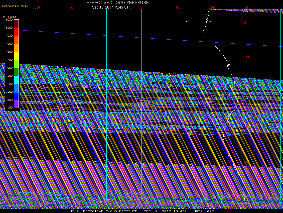Select the 10E longitude label
Screen dimensions: 283x213
[x=212, y=8]
